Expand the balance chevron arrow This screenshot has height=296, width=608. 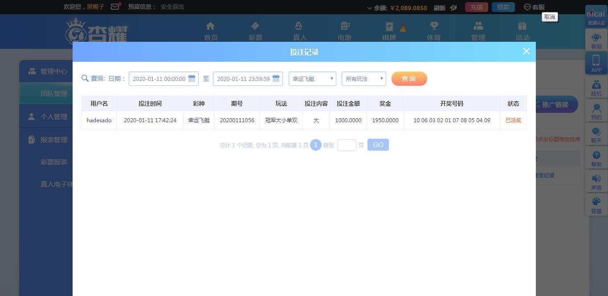[x=369, y=8]
